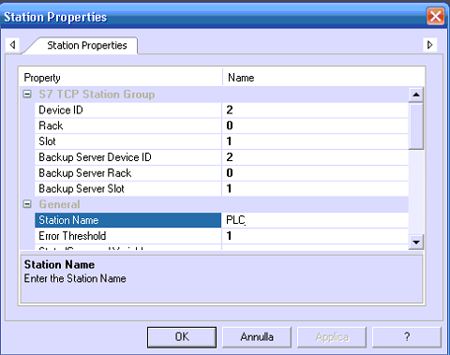
Task: Click the Applica button
Action: tap(332, 337)
